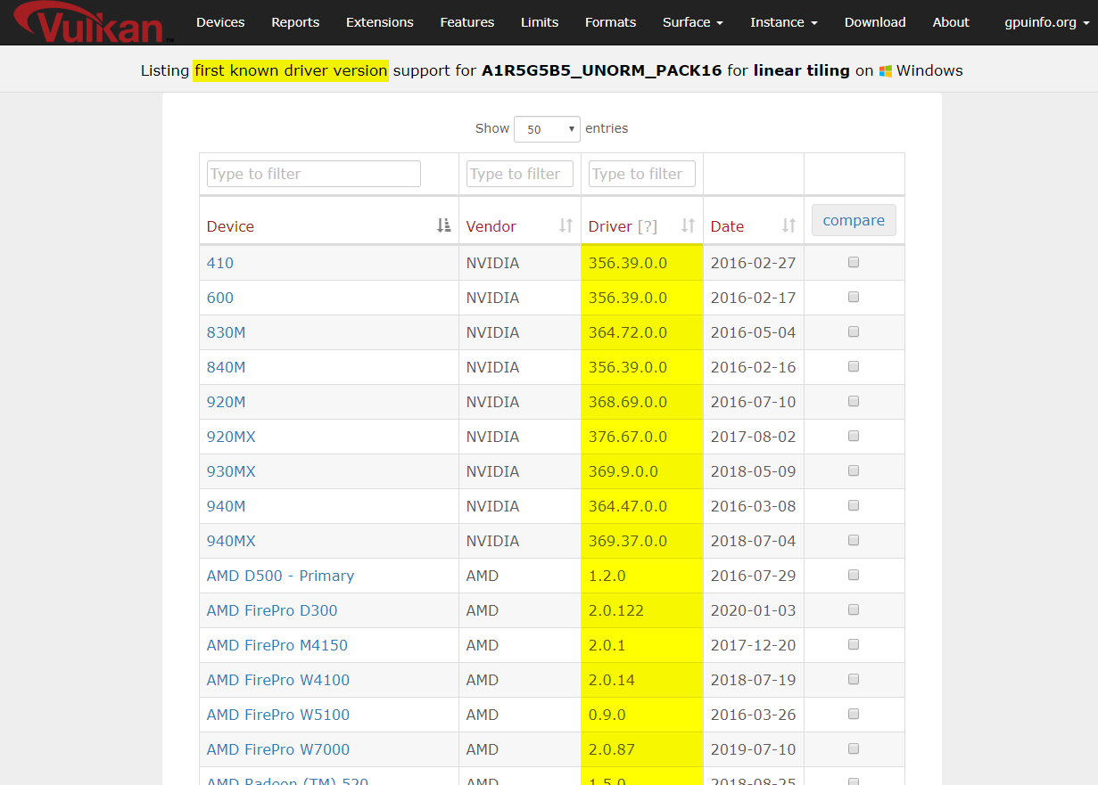Focus the Device filter field

click(314, 174)
